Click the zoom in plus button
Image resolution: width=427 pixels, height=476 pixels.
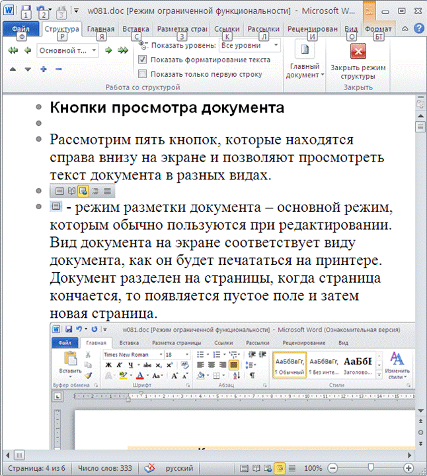pyautogui.click(x=408, y=468)
